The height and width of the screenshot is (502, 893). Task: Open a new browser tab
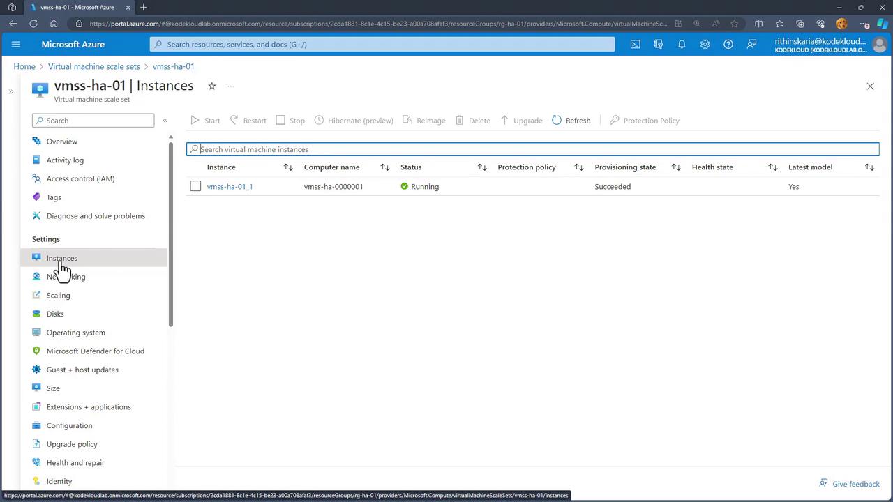[x=143, y=8]
